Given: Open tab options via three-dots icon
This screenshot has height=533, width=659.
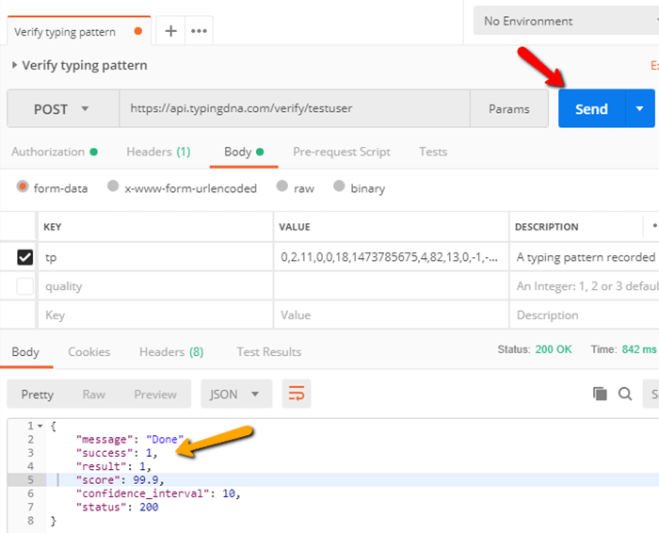Looking at the screenshot, I should coord(199,31).
